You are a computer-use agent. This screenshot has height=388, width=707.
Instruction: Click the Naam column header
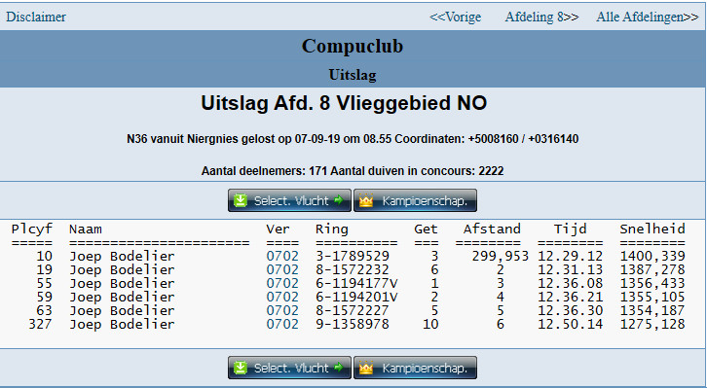(x=86, y=229)
